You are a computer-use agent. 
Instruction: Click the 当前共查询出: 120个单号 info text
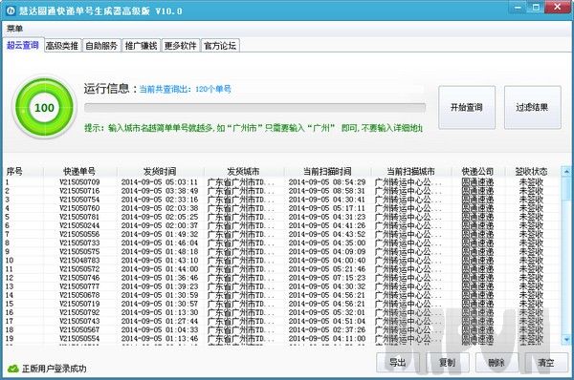186,89
